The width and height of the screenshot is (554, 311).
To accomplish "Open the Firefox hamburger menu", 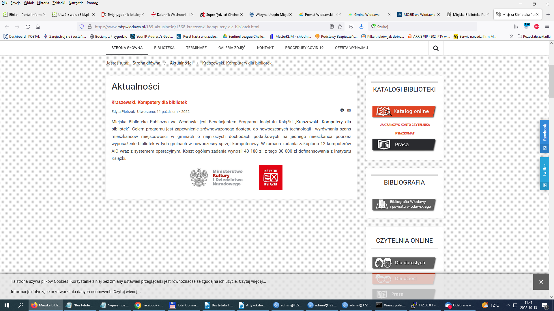I will coord(547,27).
